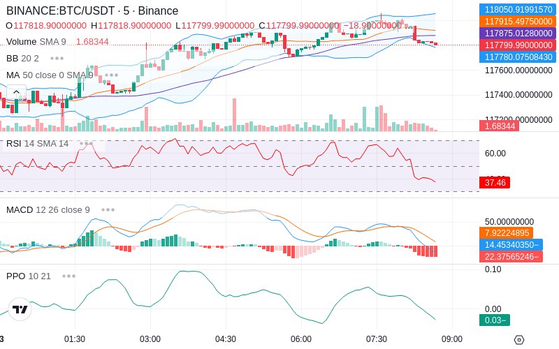Click the MACD histogram 22.37565246 label
This screenshot has width=559, height=349.
(511, 256)
